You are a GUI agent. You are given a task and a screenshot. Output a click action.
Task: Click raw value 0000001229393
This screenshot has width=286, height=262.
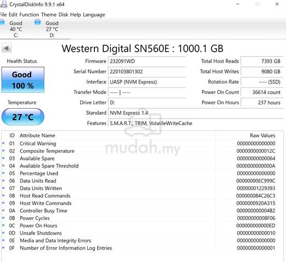coord(256,188)
